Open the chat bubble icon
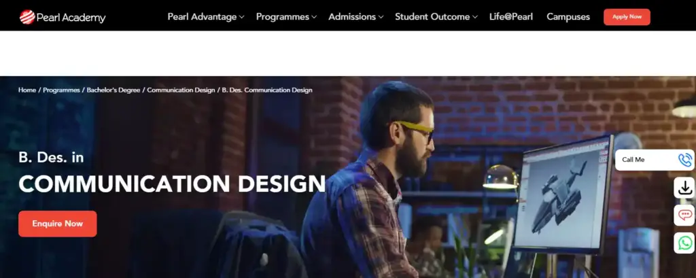 click(x=684, y=215)
